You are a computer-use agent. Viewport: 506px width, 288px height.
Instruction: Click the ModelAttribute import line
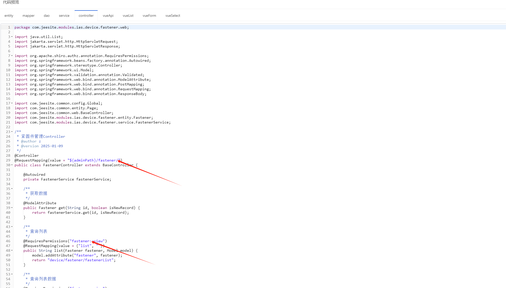[83, 79]
